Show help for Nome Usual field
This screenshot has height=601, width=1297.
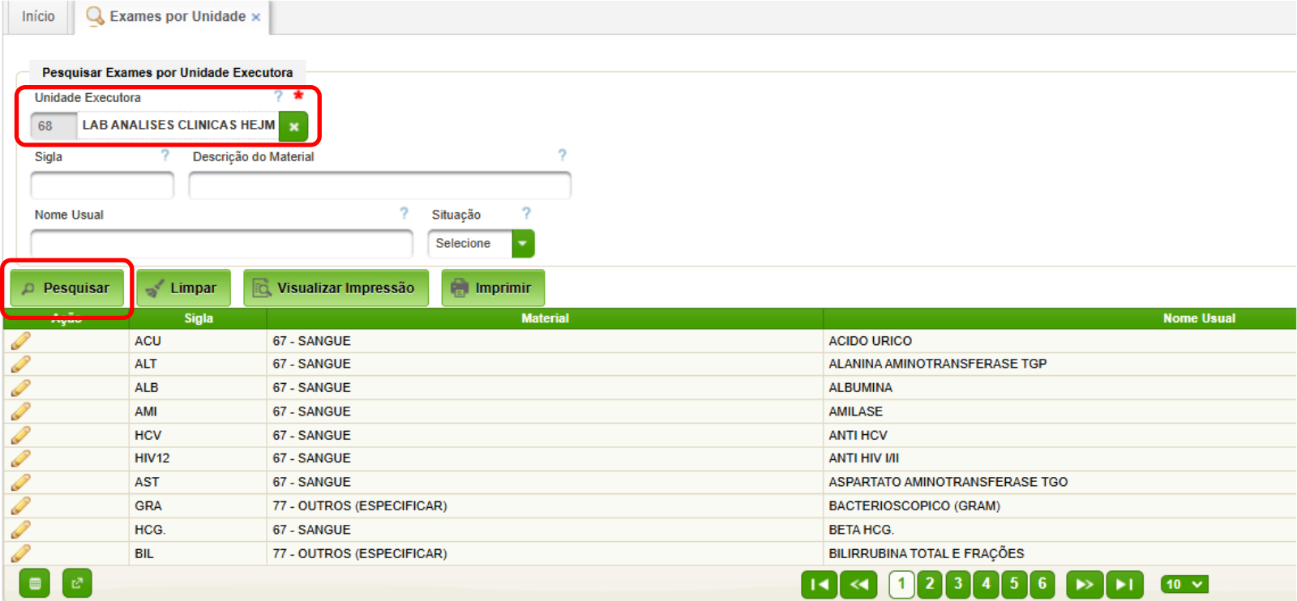point(404,213)
